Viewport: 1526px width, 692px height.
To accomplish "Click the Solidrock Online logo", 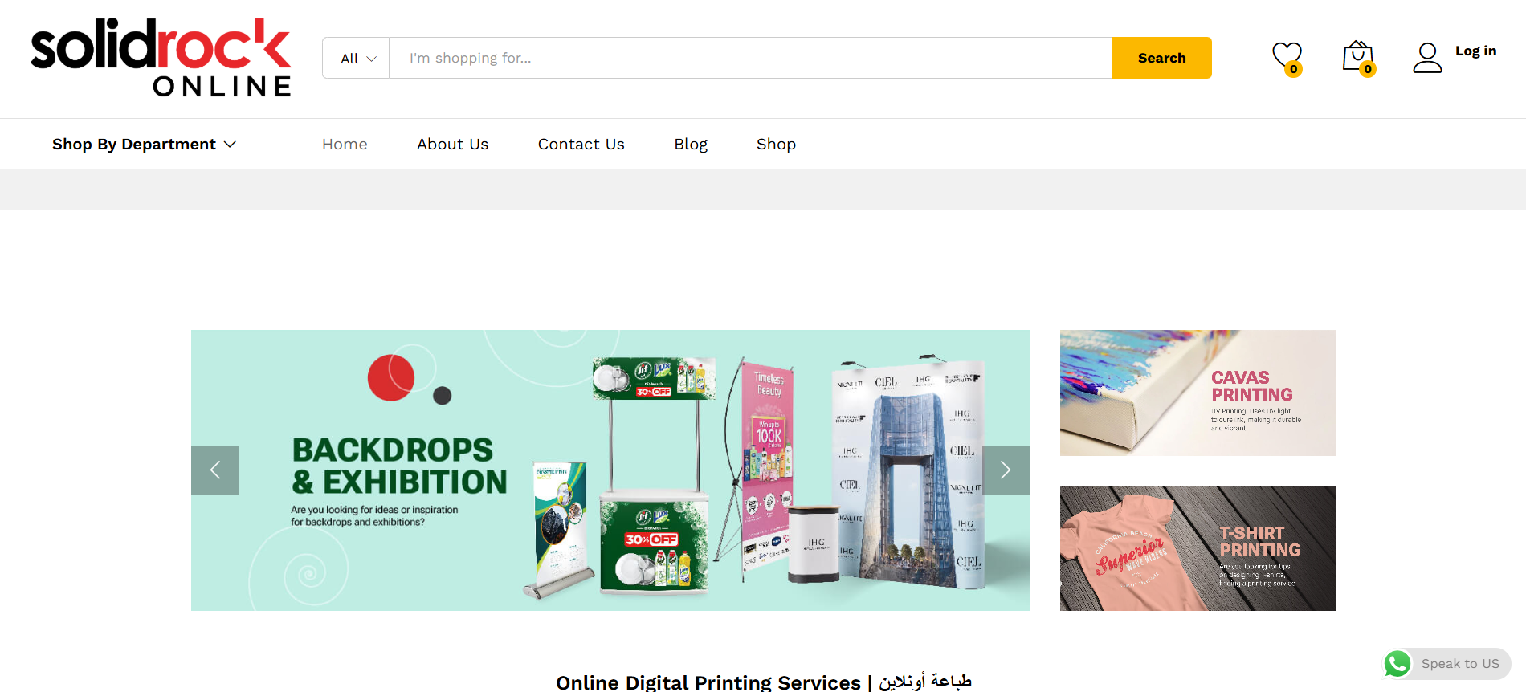I will coord(161,58).
